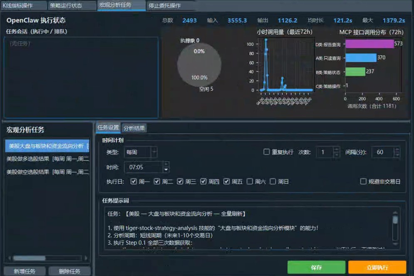Decrease the 次数 count with down arrow

pyautogui.click(x=336, y=155)
